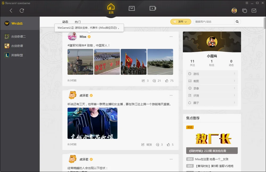Refresh the page with the reload icon

[x=22, y=11]
